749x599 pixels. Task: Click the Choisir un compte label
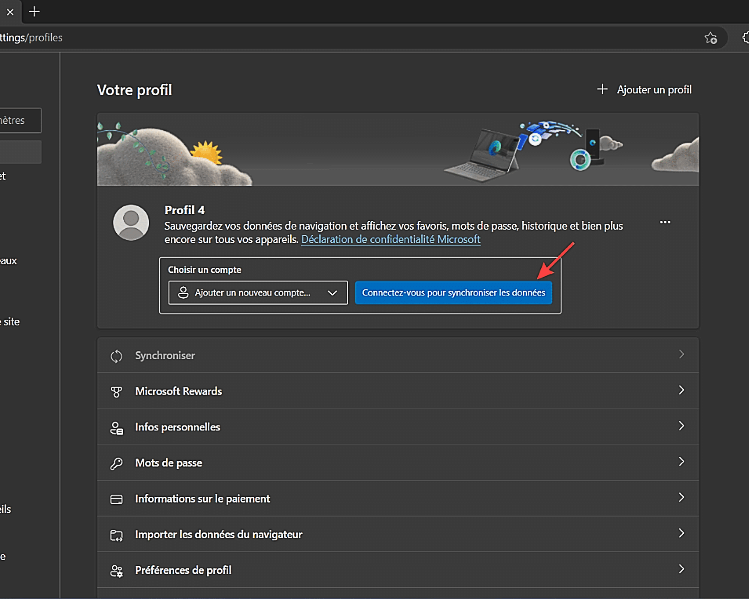(204, 270)
